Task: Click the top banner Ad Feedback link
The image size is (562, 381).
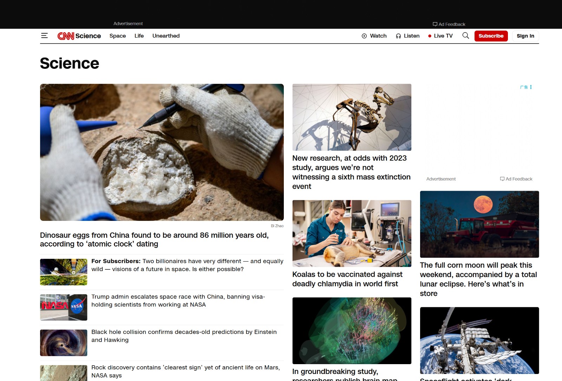Action: 449,24
